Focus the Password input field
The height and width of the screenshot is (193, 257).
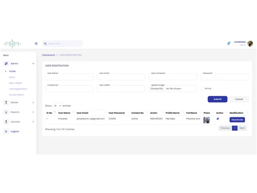(x=225, y=77)
